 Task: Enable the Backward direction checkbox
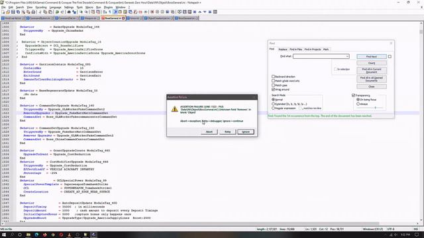point(273,77)
